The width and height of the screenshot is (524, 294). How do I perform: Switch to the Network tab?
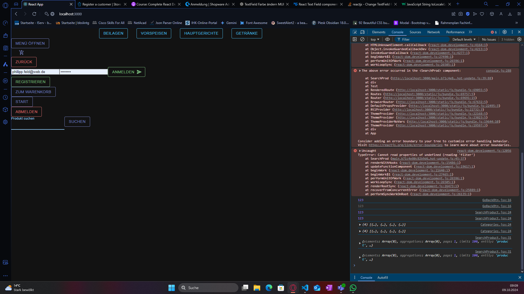[433, 32]
